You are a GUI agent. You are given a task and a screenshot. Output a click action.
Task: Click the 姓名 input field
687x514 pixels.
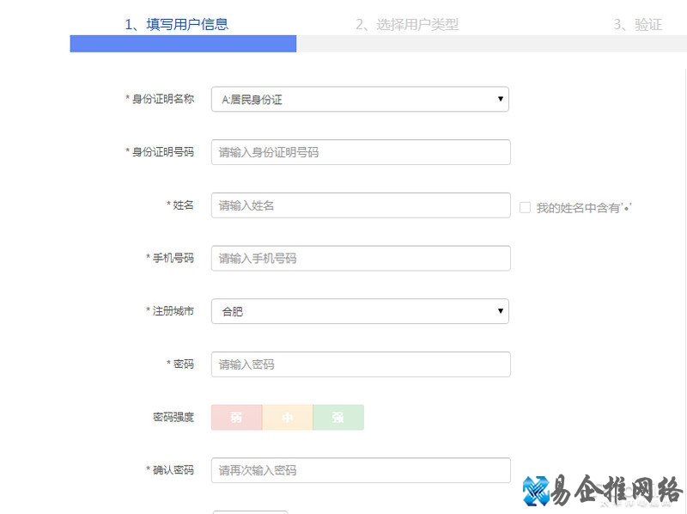pos(360,205)
